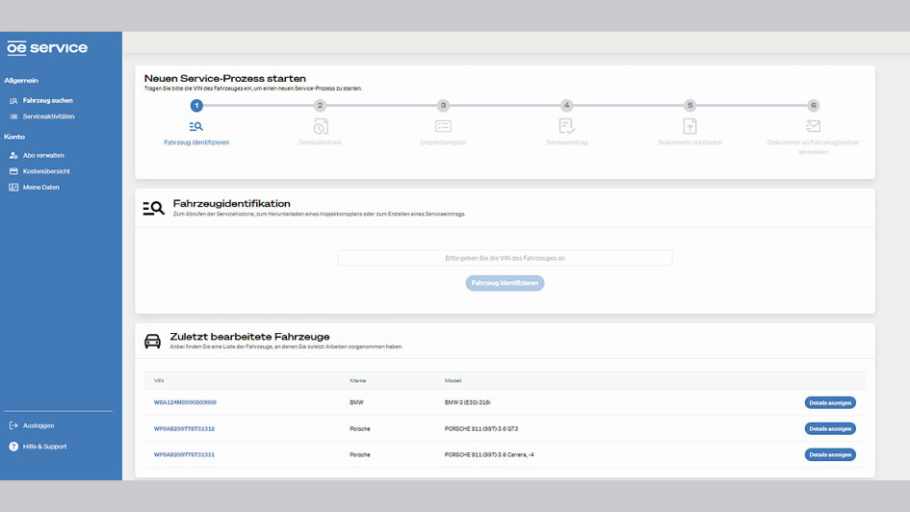Image resolution: width=910 pixels, height=512 pixels.
Task: Click the Inspektionsplan step icon
Action: tap(443, 126)
